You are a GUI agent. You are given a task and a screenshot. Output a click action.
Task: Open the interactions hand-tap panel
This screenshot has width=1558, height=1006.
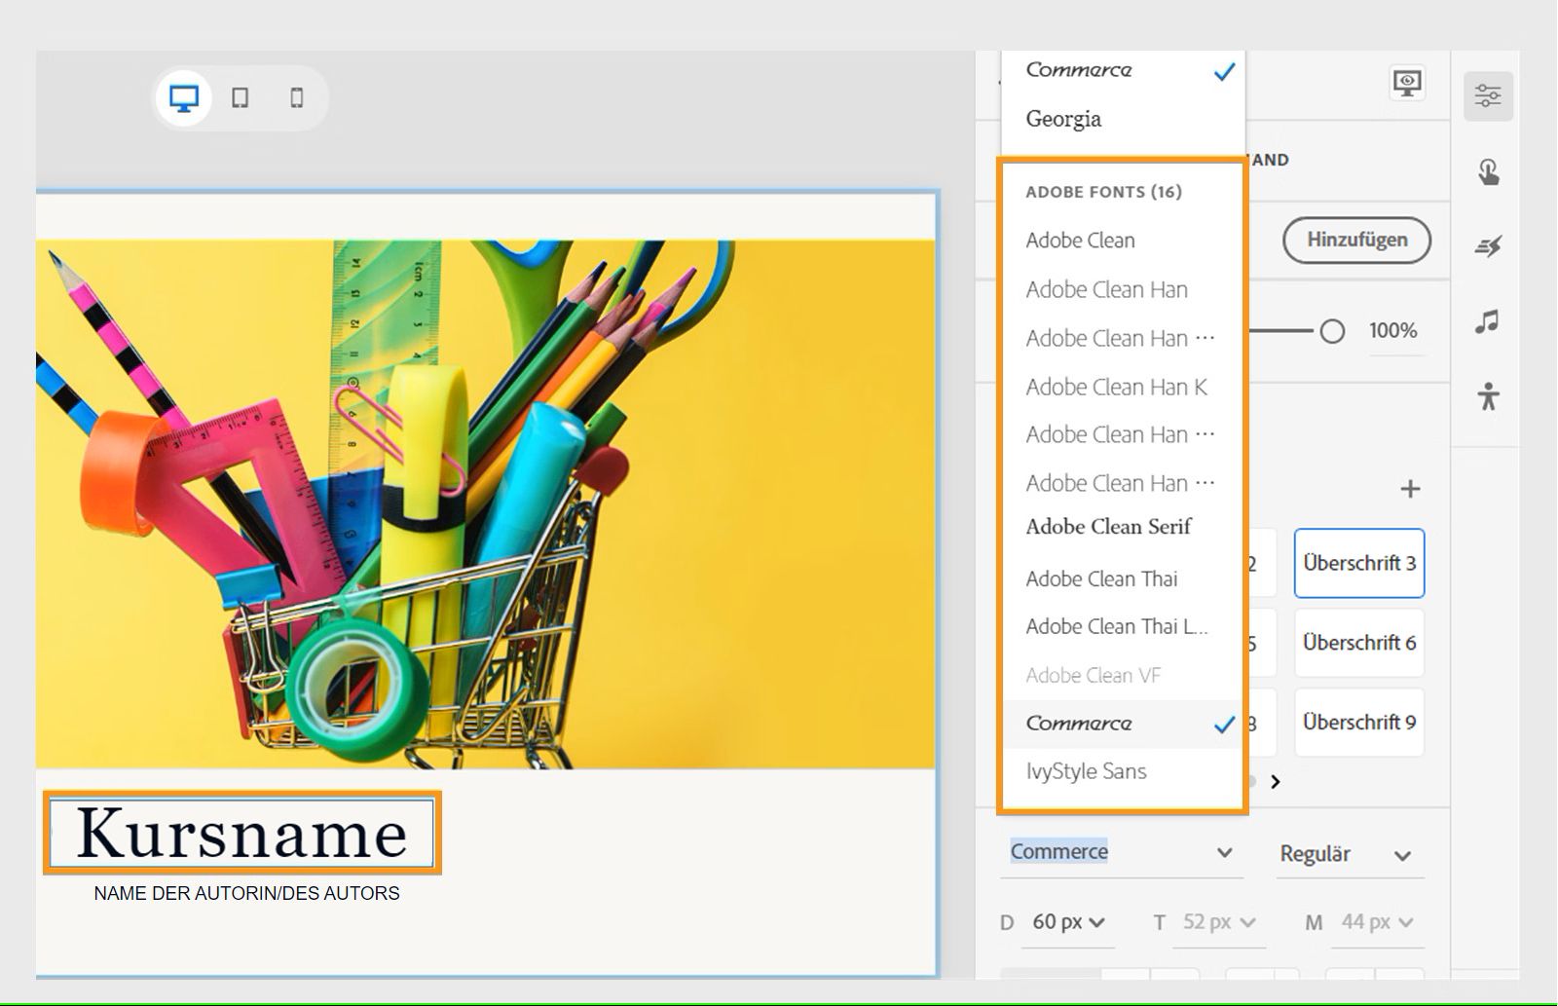pyautogui.click(x=1488, y=171)
